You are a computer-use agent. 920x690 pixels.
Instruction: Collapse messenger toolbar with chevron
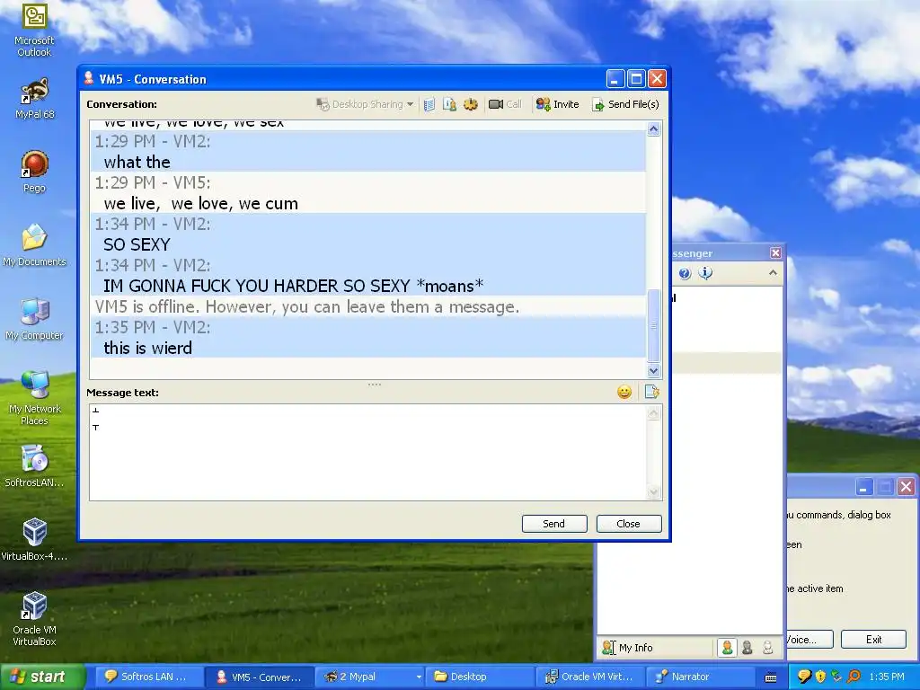773,273
